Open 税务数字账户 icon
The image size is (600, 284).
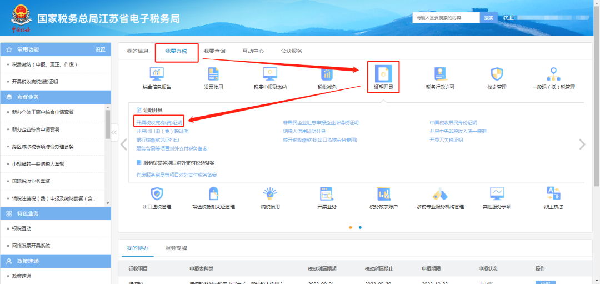(x=384, y=194)
